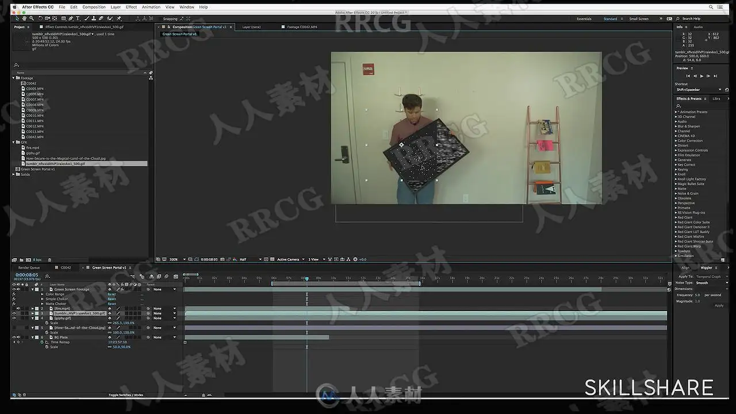Toggle Matte Choker effect fx switch
The height and width of the screenshot is (414, 736).
click(14, 304)
